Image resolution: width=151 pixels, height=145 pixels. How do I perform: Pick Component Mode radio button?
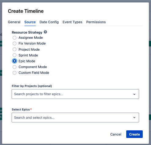point(14,67)
